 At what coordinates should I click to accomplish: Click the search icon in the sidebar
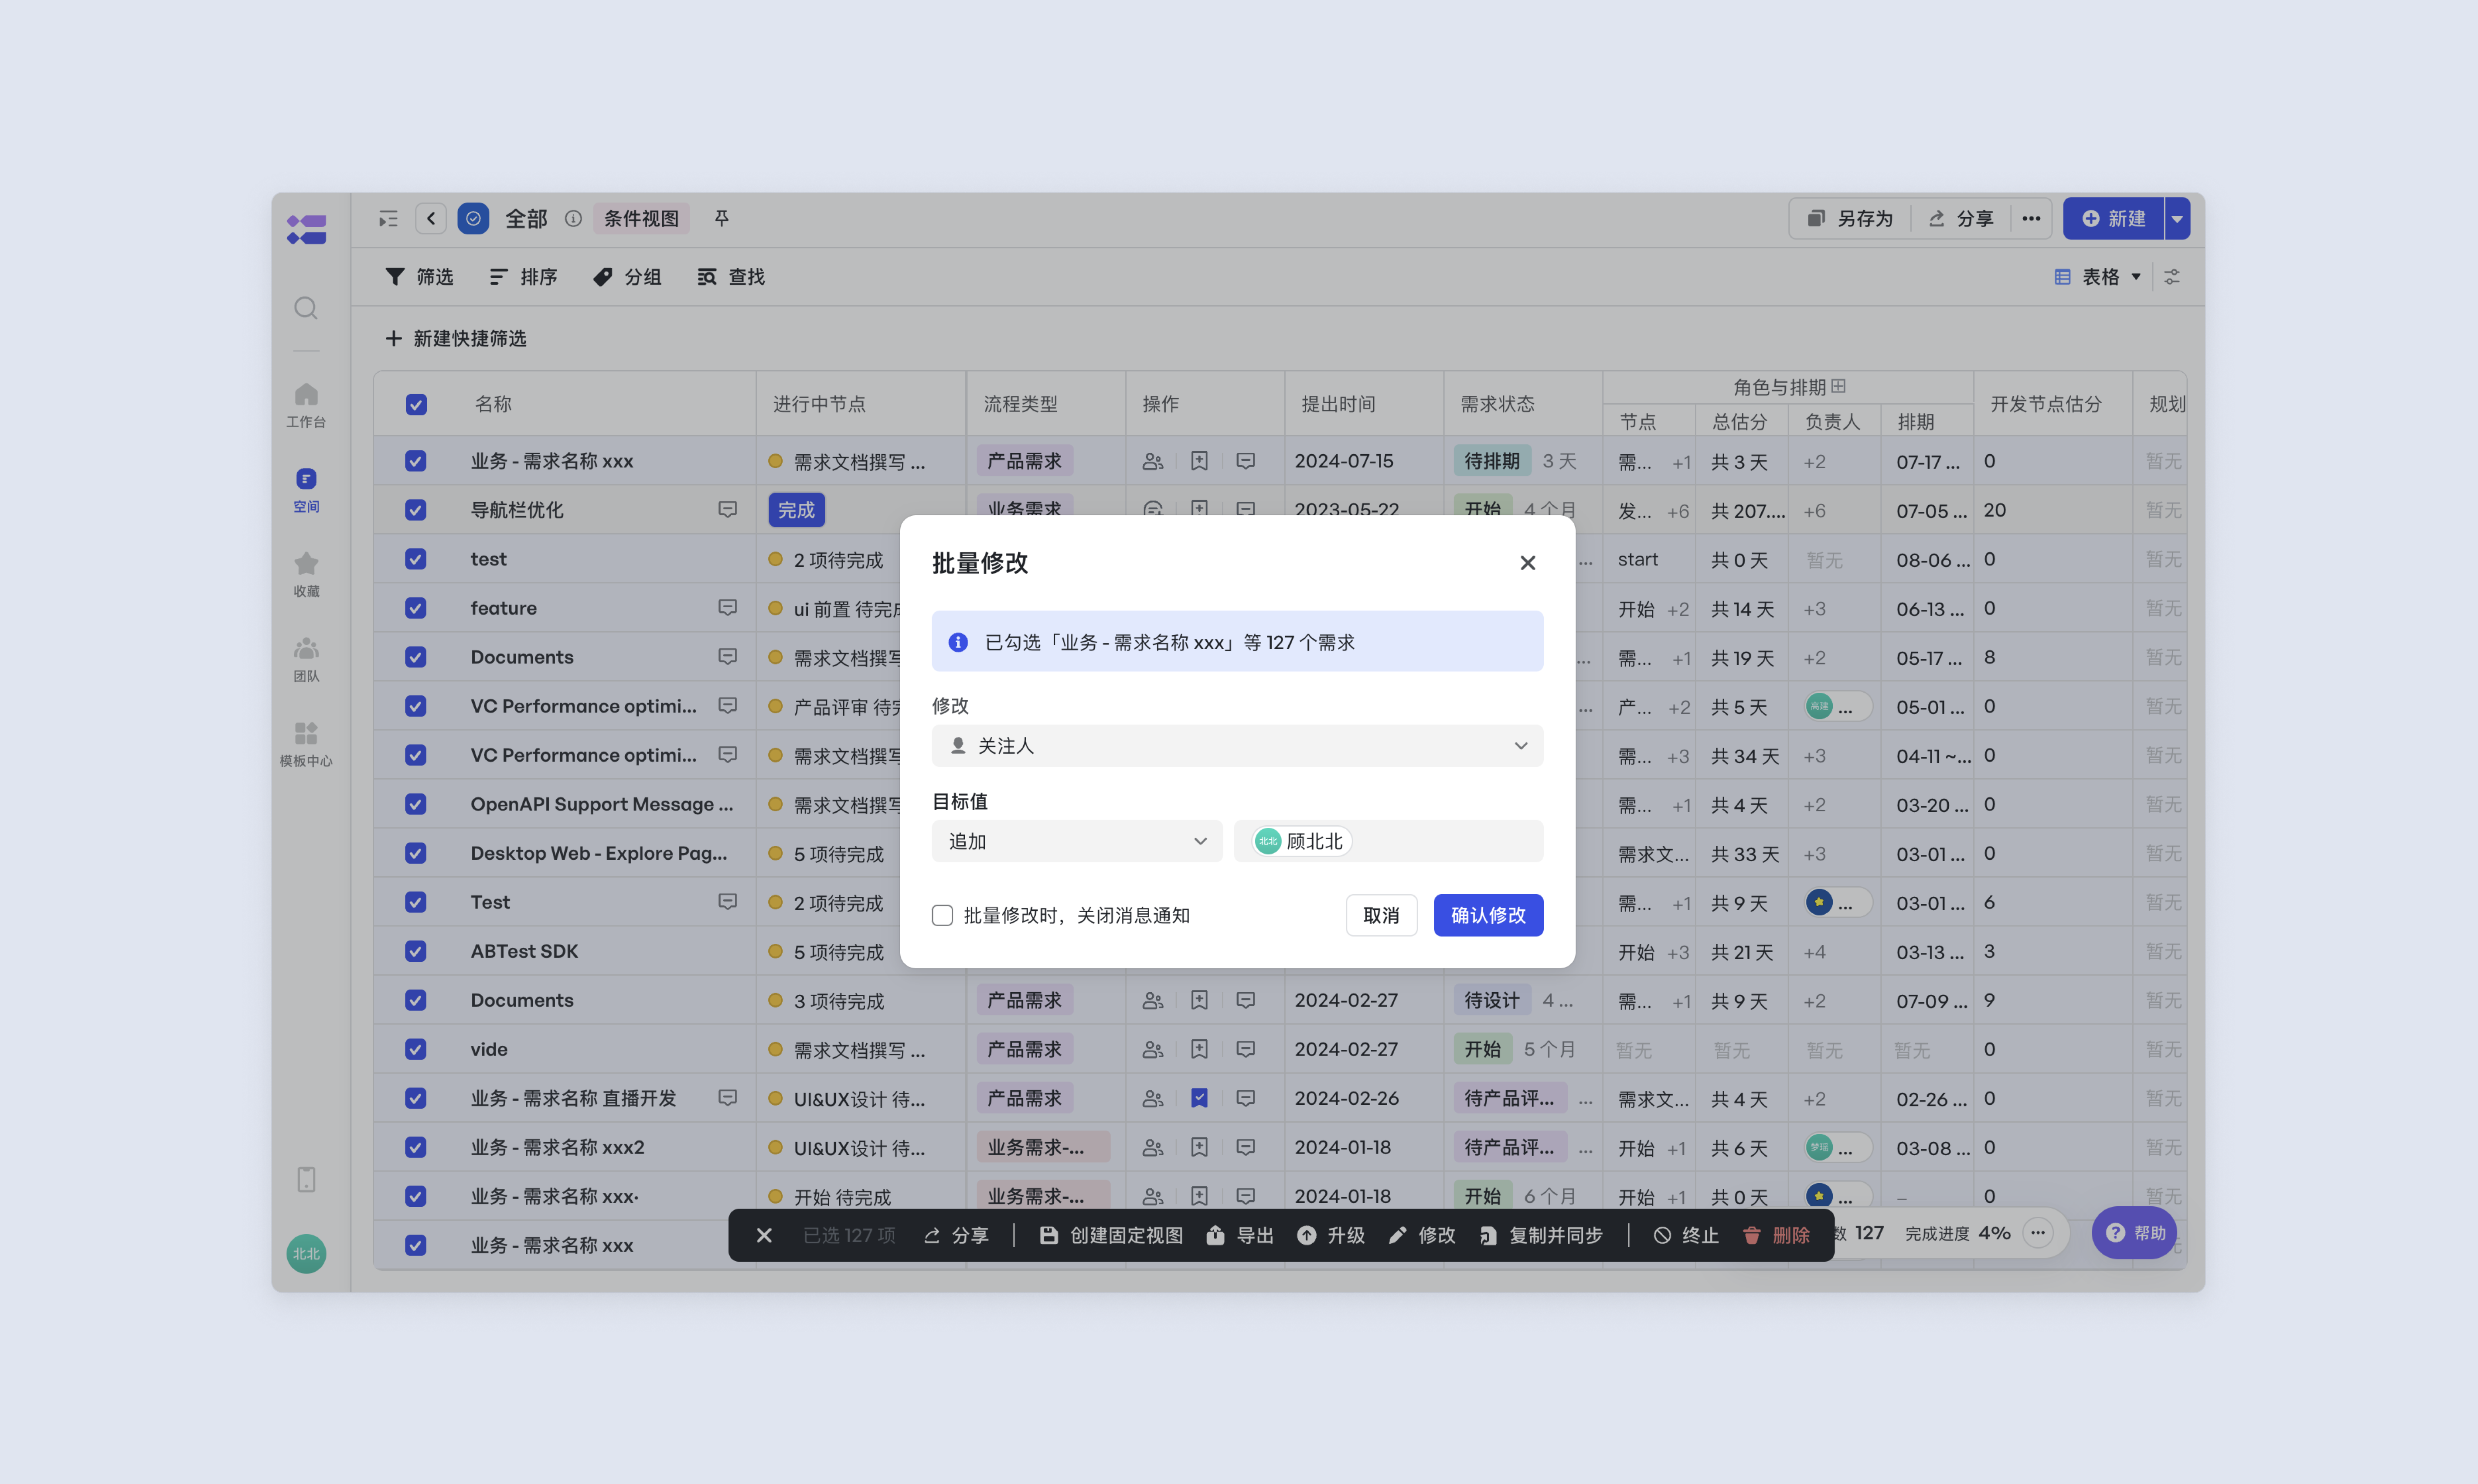306,308
